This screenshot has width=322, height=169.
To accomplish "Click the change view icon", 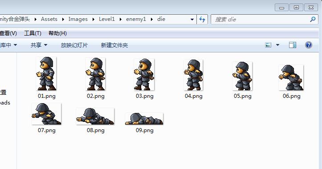I will [268, 45].
